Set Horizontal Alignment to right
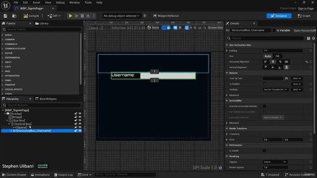 [280, 62]
